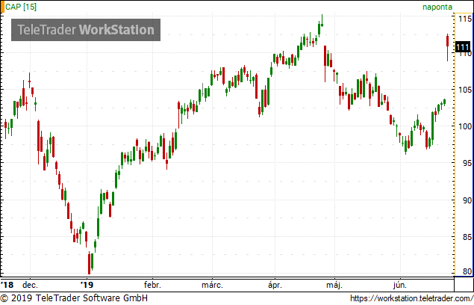This screenshot has width=474, height=305.
Task: Click the current price tag 111
Action: click(x=463, y=47)
